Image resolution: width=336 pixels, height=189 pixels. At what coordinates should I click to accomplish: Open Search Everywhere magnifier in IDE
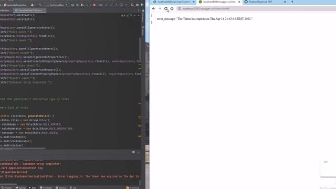coord(132,5)
